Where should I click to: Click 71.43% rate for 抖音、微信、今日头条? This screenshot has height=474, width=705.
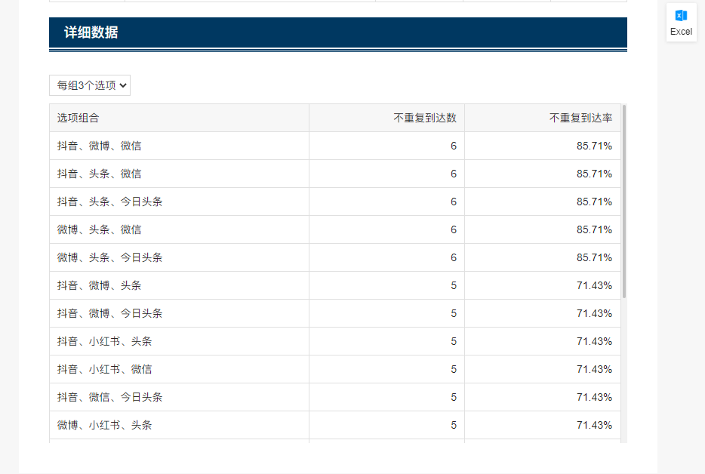[594, 397]
